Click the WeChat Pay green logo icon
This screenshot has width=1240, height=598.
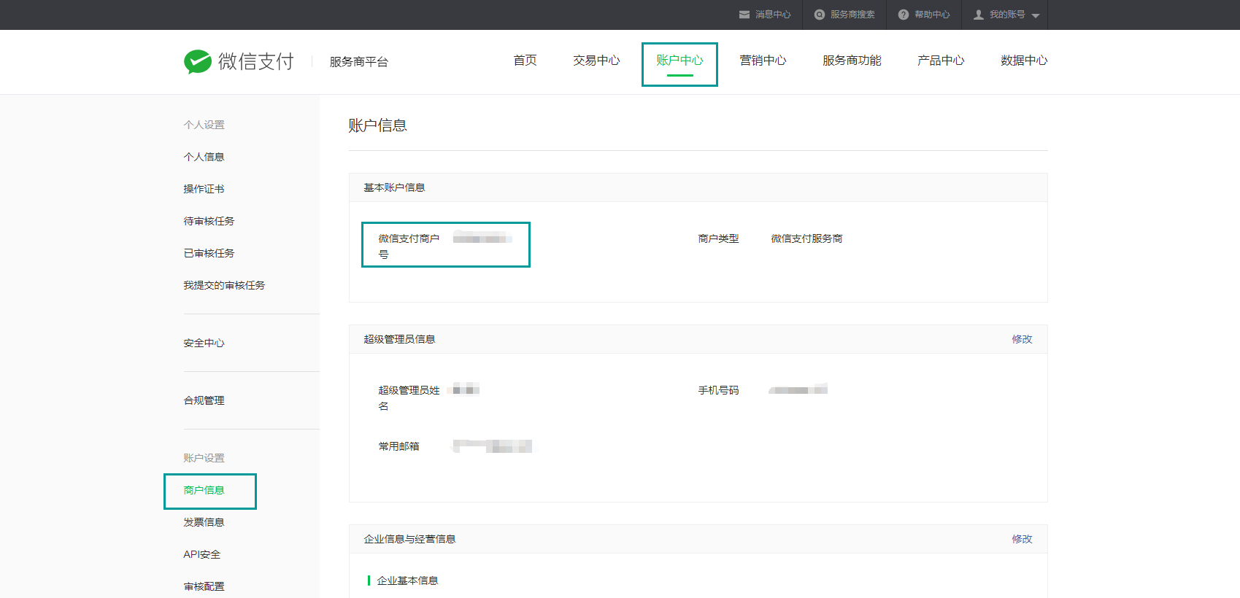(x=198, y=62)
